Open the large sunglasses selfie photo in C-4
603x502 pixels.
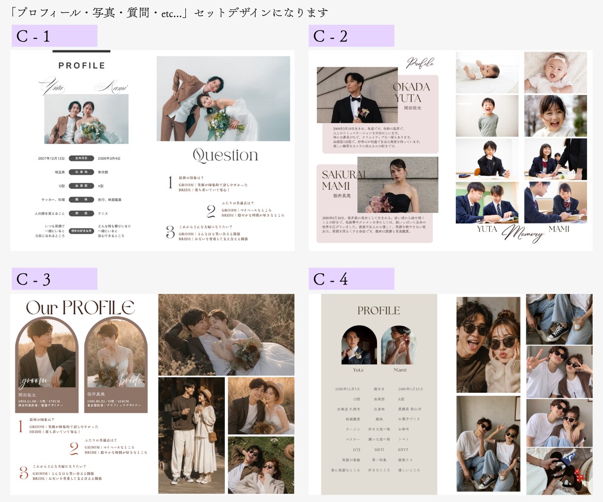[488, 344]
